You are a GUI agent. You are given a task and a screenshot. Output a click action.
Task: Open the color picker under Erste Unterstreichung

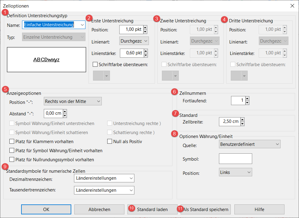coord(101,76)
